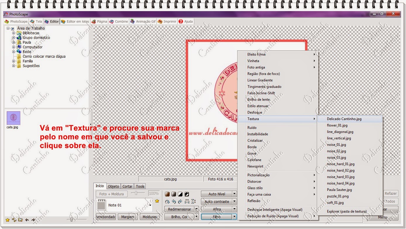This screenshot has height=229, width=406.
Task: Click the Arredondado button
Action: pos(106,217)
